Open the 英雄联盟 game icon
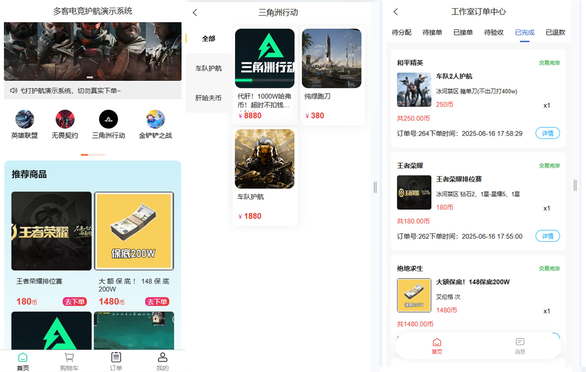The height and width of the screenshot is (372, 586). click(x=25, y=119)
